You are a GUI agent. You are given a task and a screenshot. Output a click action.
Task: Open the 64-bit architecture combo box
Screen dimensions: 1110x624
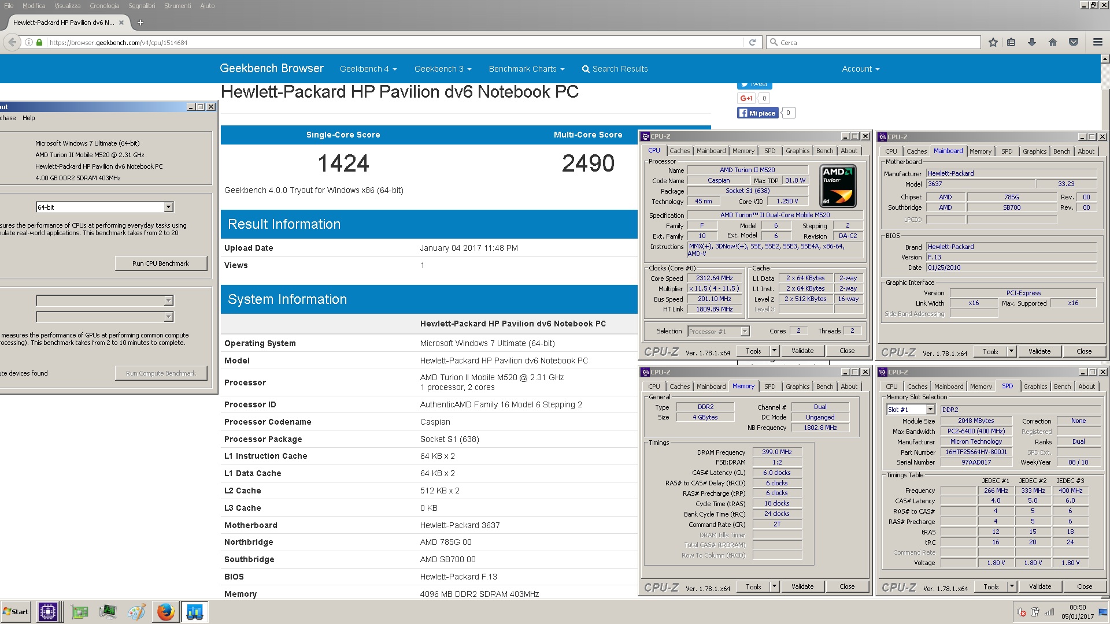click(x=105, y=207)
